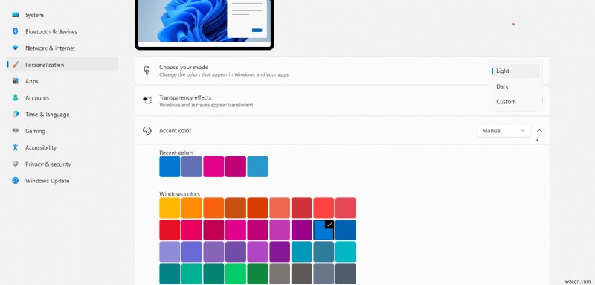Select the dark navy blue Windows color
The height and width of the screenshot is (285, 595).
click(x=346, y=230)
